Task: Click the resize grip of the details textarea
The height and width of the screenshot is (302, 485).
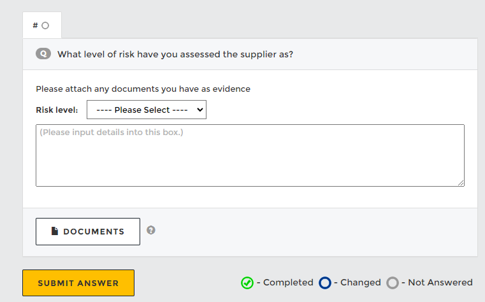Action: pyautogui.click(x=461, y=183)
